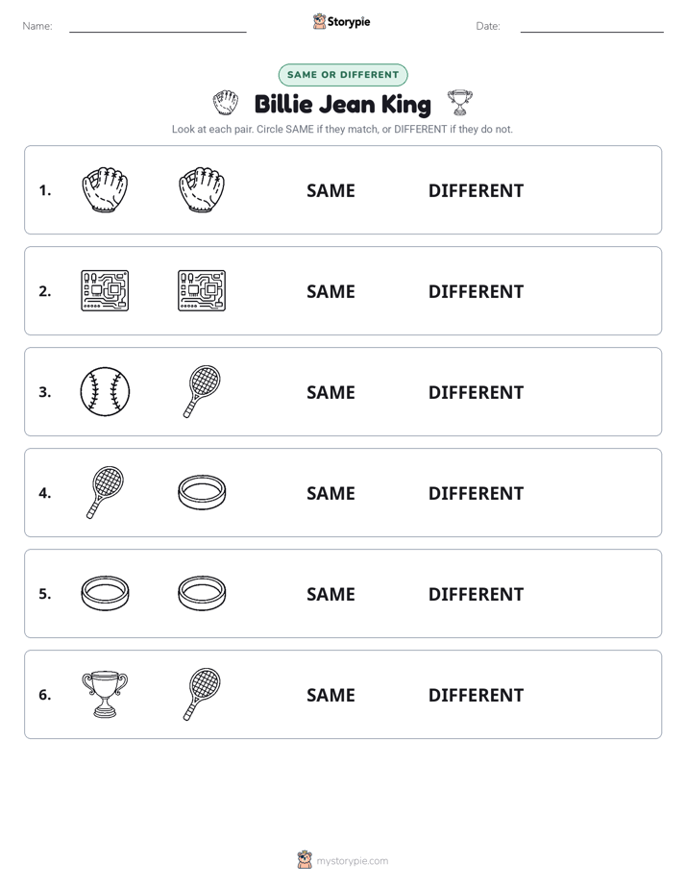
Task: Click the baseball icon in row 3
Action: tap(105, 392)
